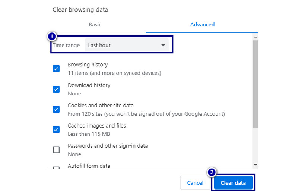Uncheck the Browsing history checkbox
The height and width of the screenshot is (191, 298).
(56, 69)
